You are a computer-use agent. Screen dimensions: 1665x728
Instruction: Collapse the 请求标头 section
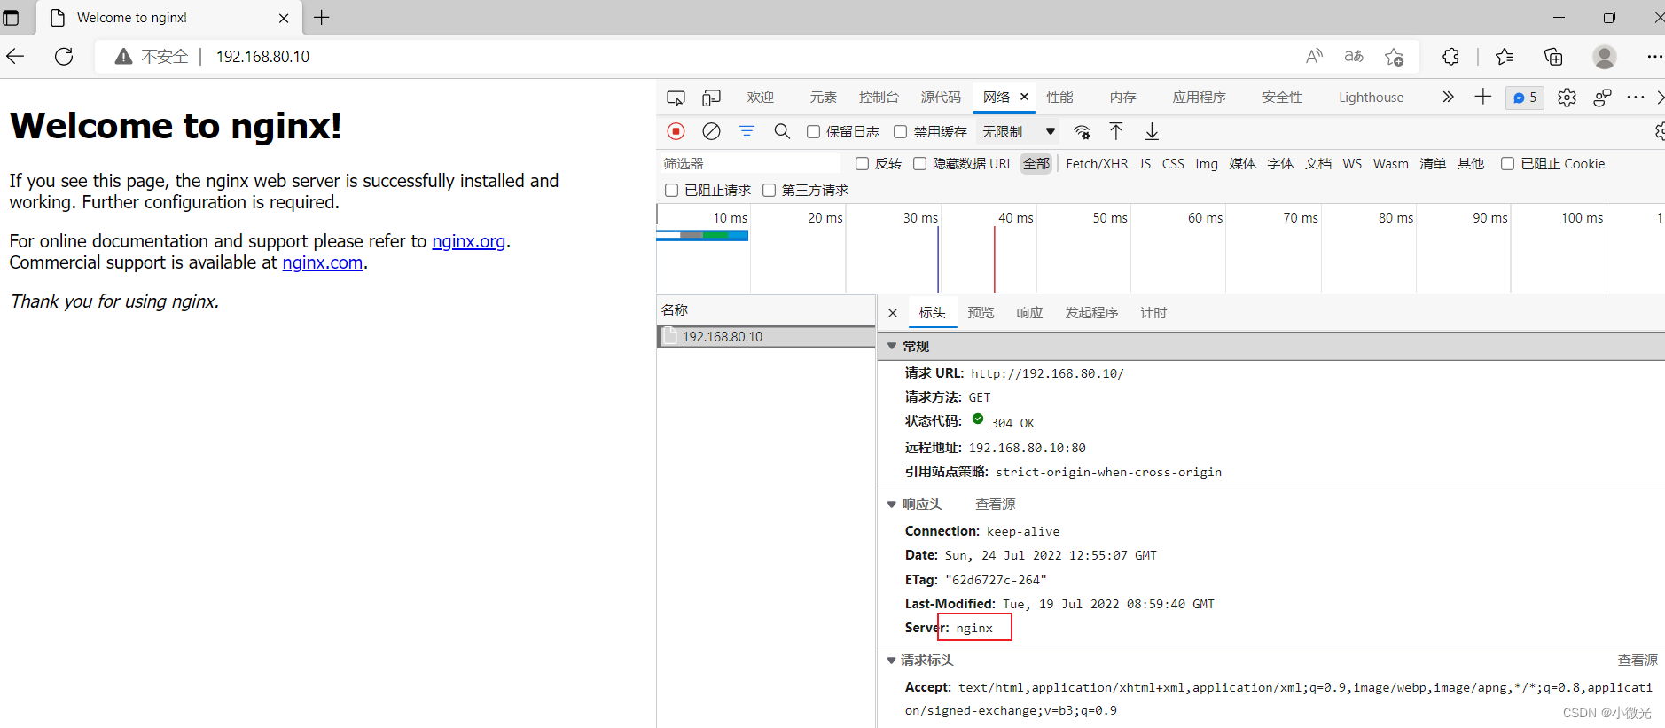pyautogui.click(x=892, y=661)
